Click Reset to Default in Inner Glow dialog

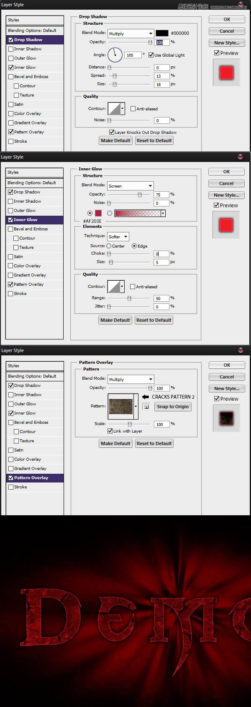(x=154, y=320)
